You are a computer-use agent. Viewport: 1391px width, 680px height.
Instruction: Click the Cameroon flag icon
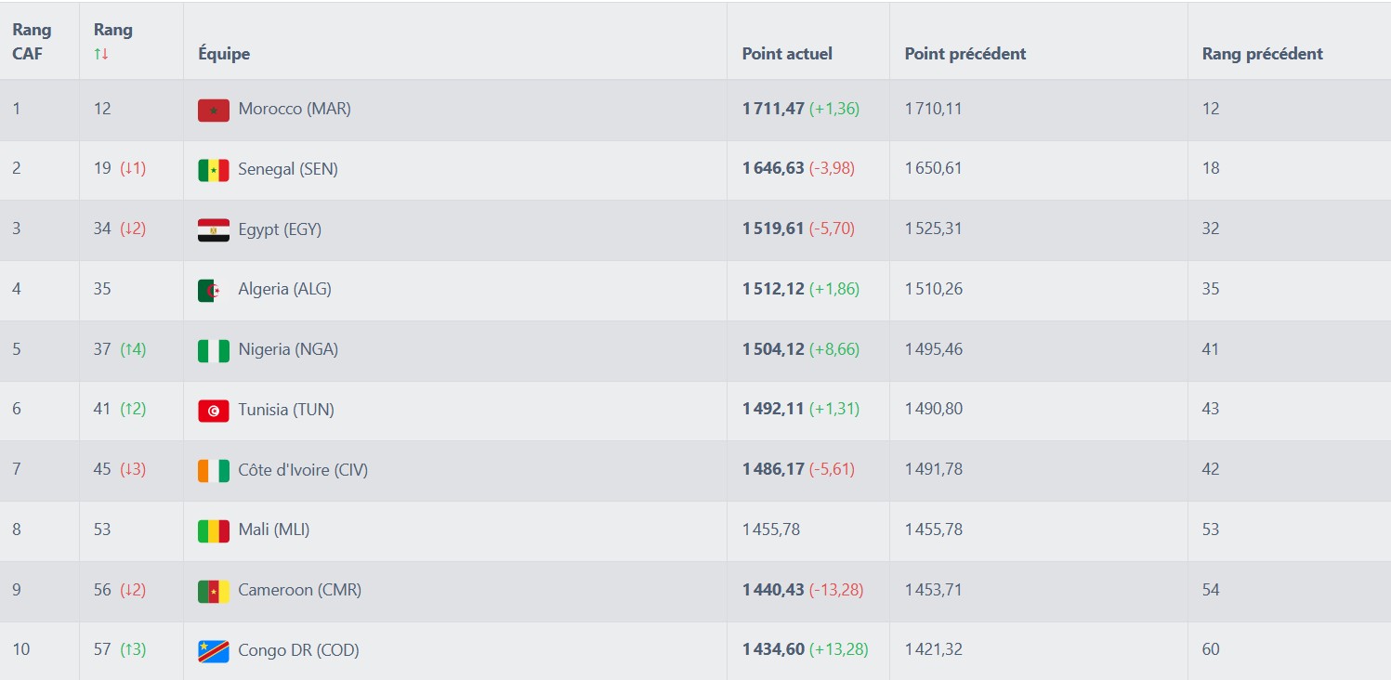(x=213, y=591)
